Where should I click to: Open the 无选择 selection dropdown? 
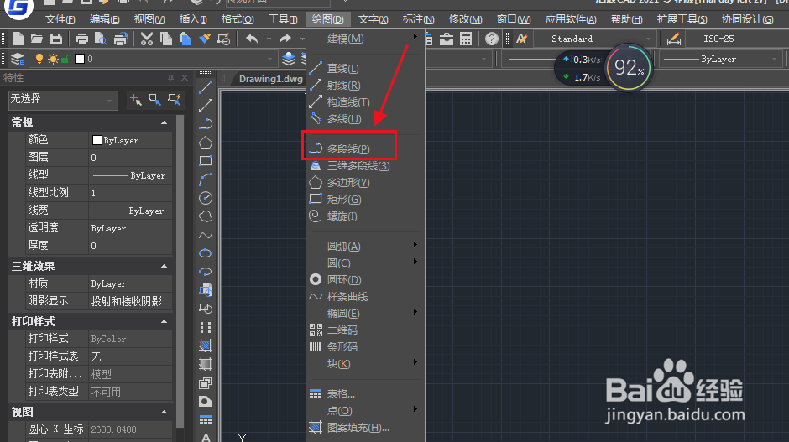click(x=63, y=100)
